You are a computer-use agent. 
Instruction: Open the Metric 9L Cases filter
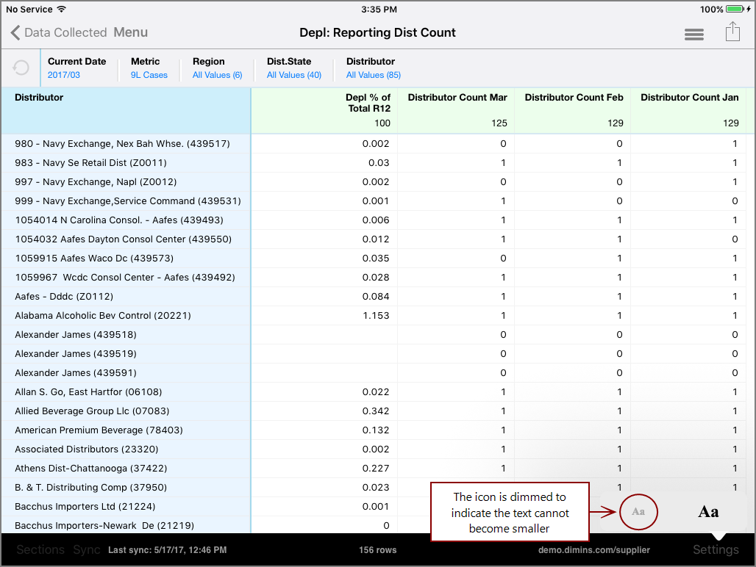149,68
